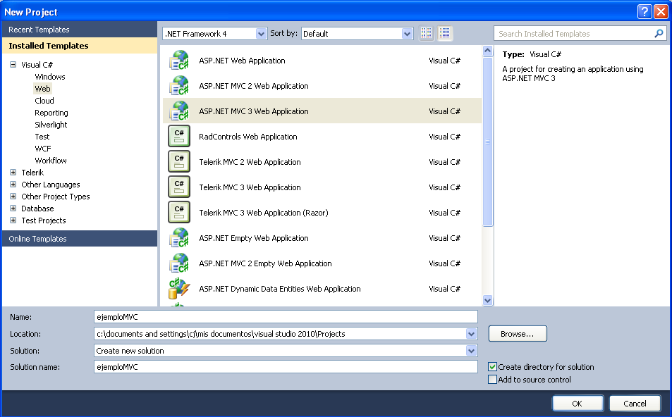Expand the Telerik tree node
This screenshot has height=417, width=672.
click(x=13, y=172)
